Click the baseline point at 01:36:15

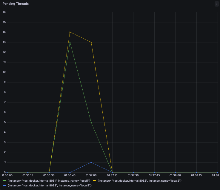point(28,172)
